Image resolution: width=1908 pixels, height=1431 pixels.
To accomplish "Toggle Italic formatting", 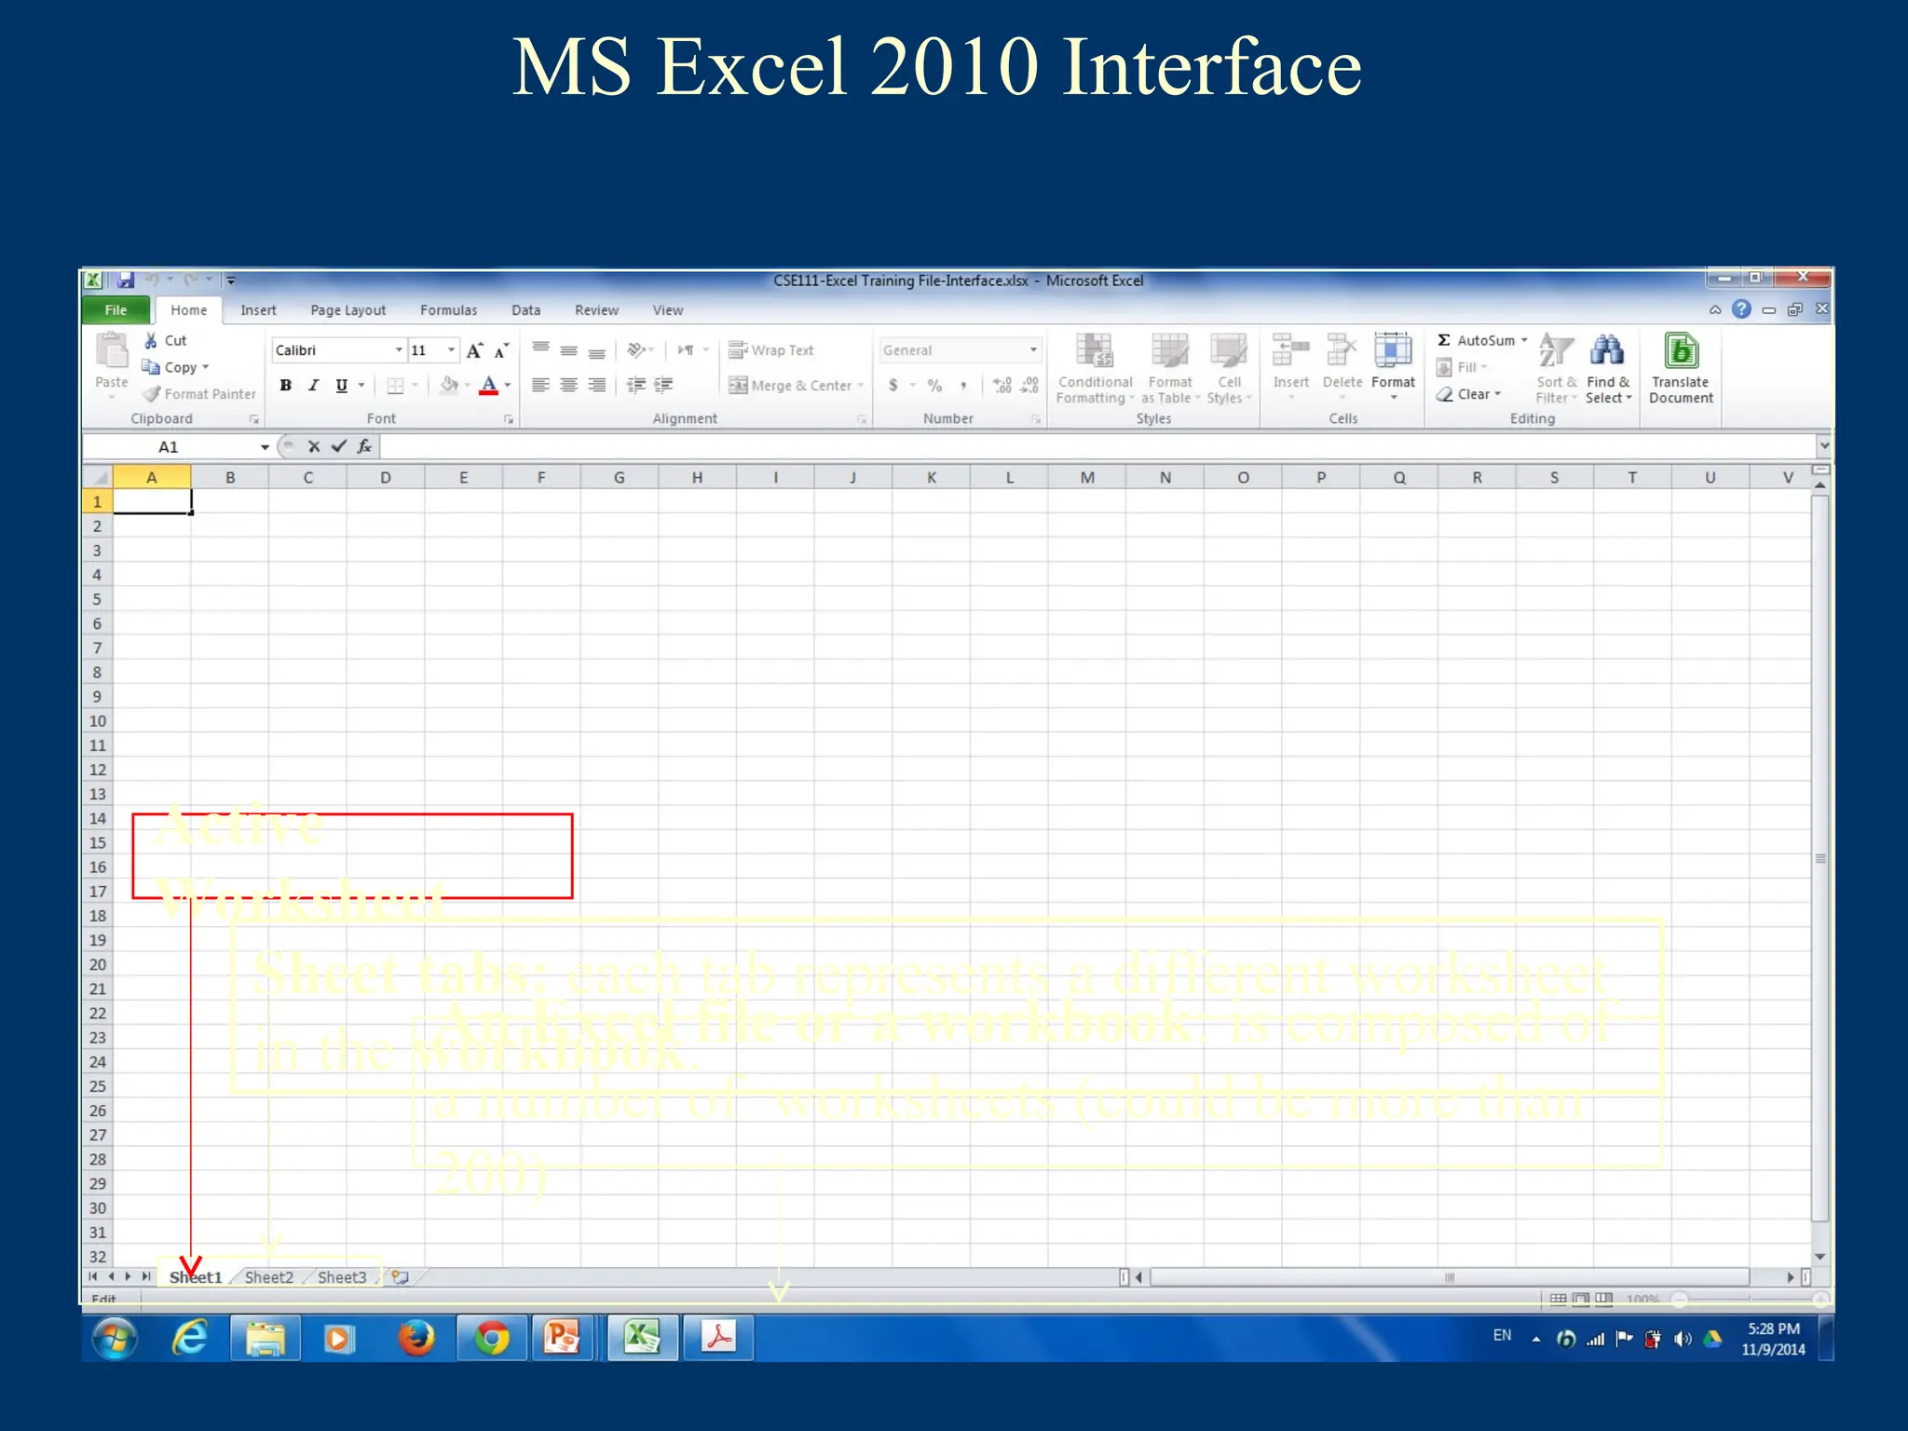I will (x=314, y=386).
